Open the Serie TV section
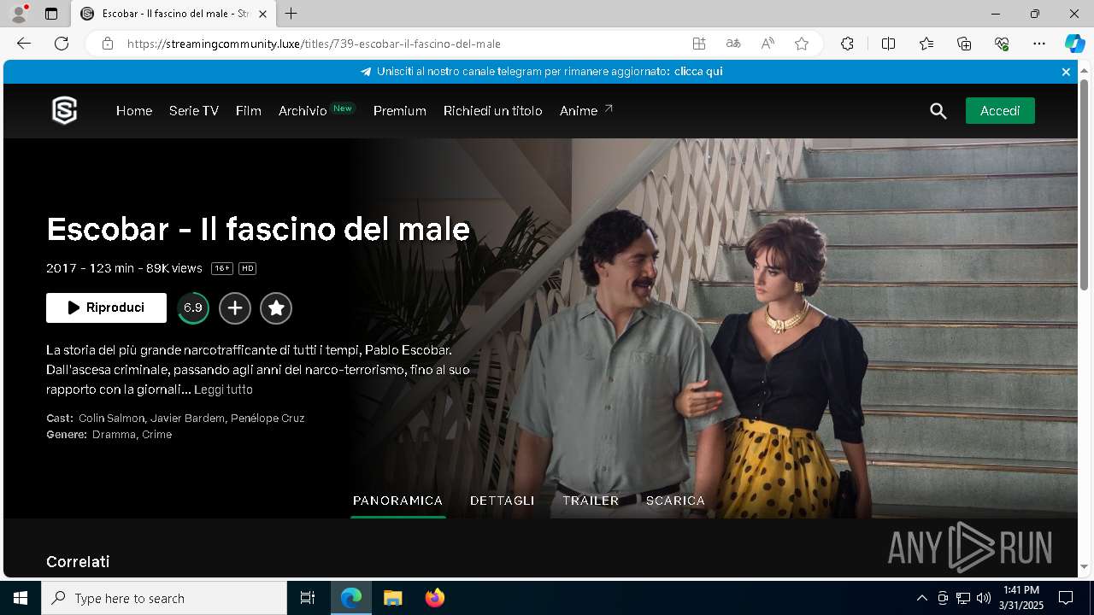This screenshot has width=1094, height=615. click(x=194, y=111)
